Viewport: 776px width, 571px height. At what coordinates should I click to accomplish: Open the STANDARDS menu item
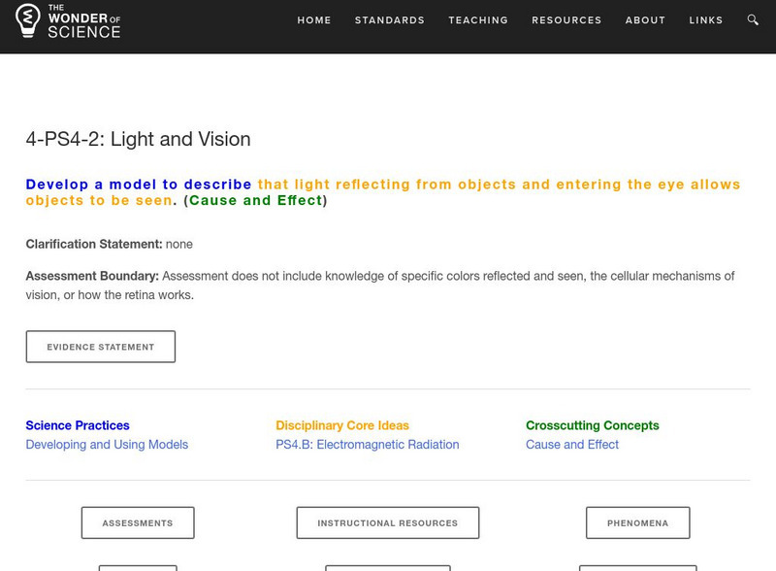[388, 18]
